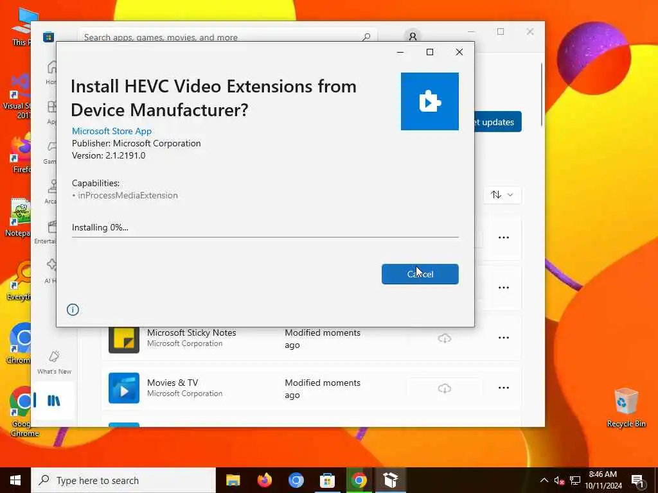This screenshot has width=658, height=493.
Task: Open more options for second hidden library row
Action: (x=504, y=288)
